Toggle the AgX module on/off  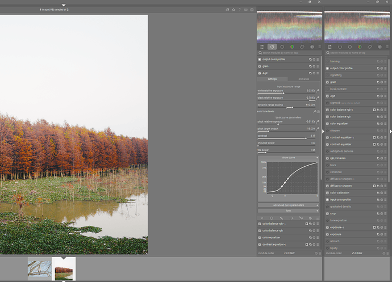(260, 73)
